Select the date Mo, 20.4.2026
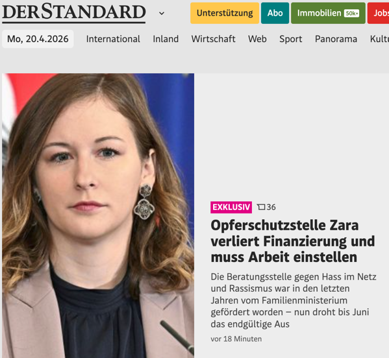The height and width of the screenshot is (358, 389). click(38, 39)
